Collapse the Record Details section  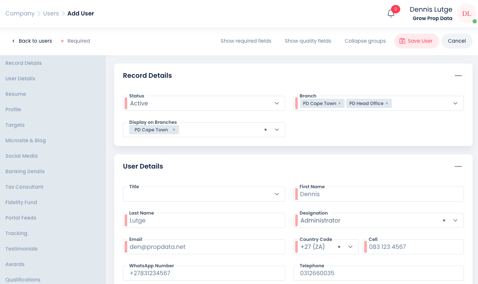pyautogui.click(x=458, y=76)
